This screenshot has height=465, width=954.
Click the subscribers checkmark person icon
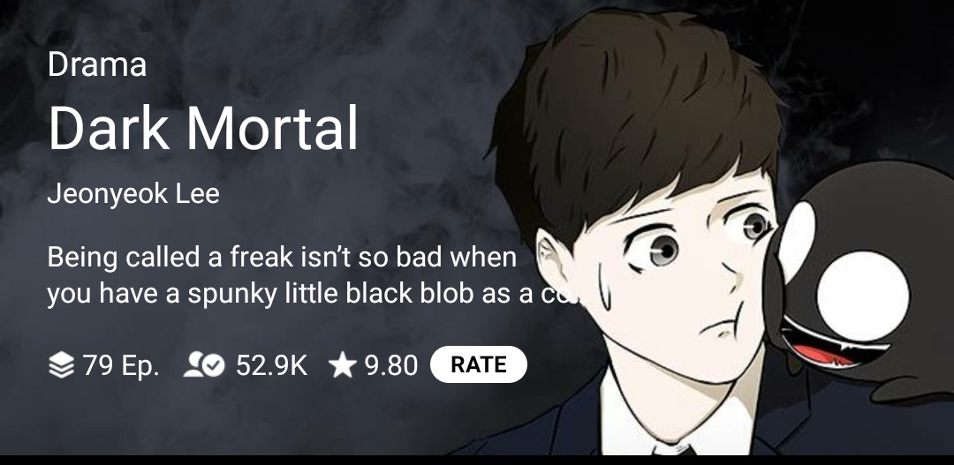pos(204,365)
